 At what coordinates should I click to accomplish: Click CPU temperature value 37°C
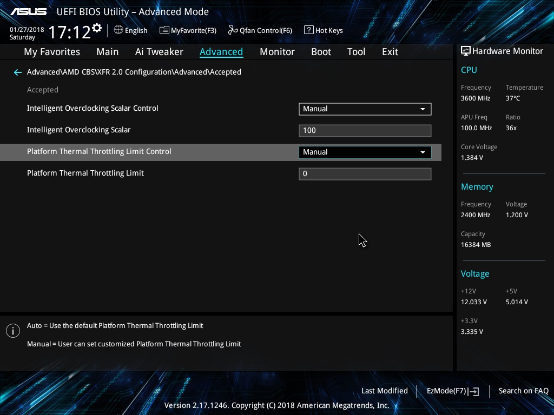point(513,98)
